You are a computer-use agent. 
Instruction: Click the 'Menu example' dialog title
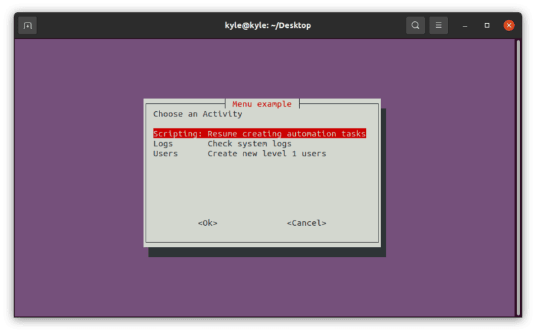click(x=262, y=104)
